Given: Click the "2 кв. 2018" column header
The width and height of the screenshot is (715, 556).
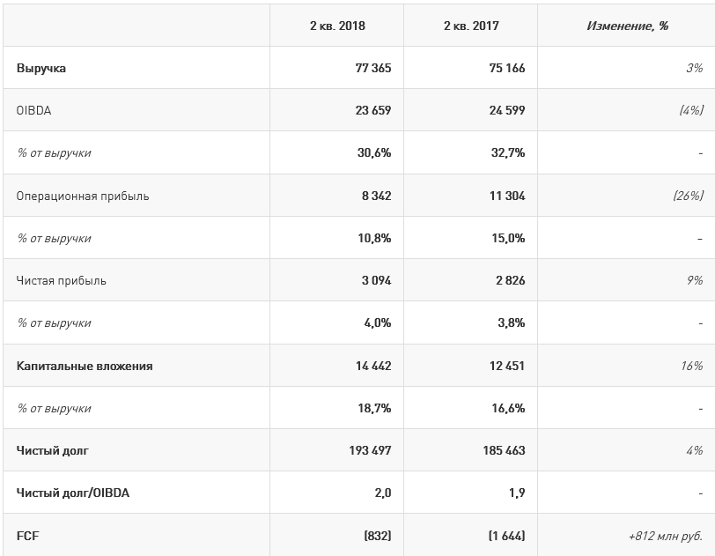Looking at the screenshot, I should [337, 26].
